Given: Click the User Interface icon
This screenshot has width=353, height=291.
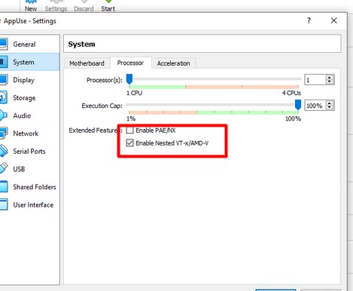Looking at the screenshot, I should click(4, 204).
